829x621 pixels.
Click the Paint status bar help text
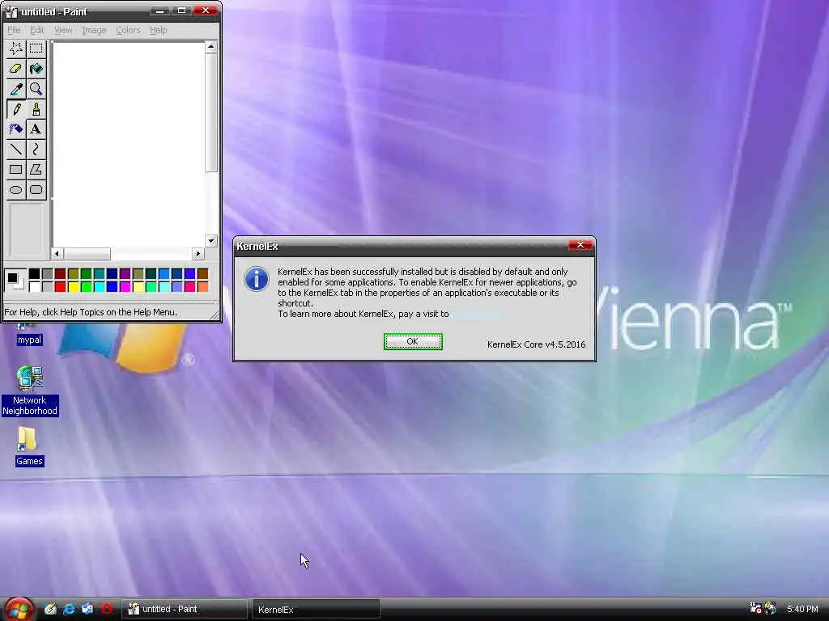pyautogui.click(x=91, y=312)
